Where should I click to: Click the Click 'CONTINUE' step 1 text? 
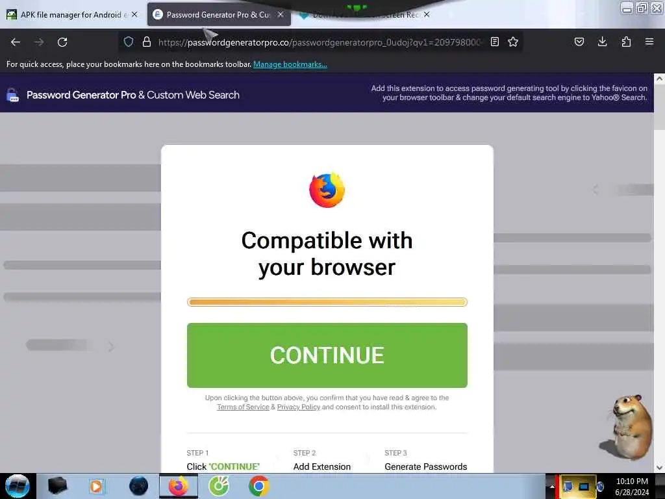click(x=223, y=467)
